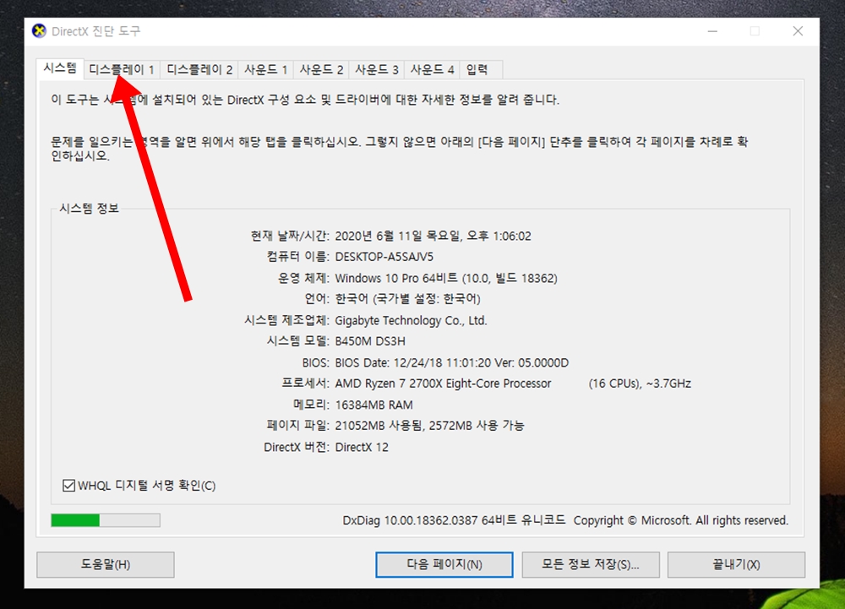Click the 끝내기(X) button
The height and width of the screenshot is (609, 845).
(x=736, y=564)
